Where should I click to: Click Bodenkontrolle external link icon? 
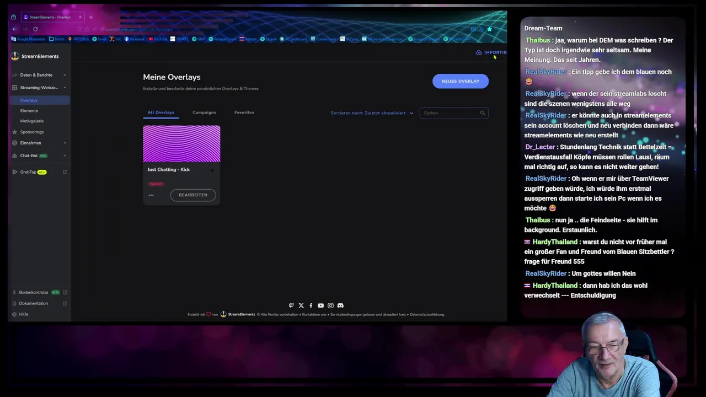[65, 292]
